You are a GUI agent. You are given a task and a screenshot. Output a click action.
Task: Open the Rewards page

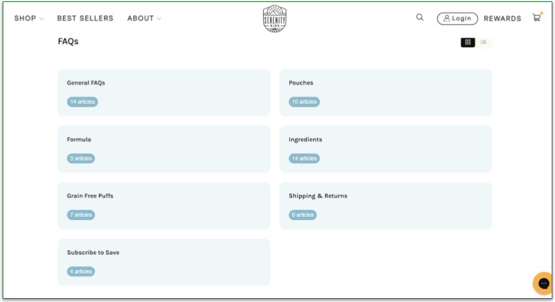tap(502, 19)
